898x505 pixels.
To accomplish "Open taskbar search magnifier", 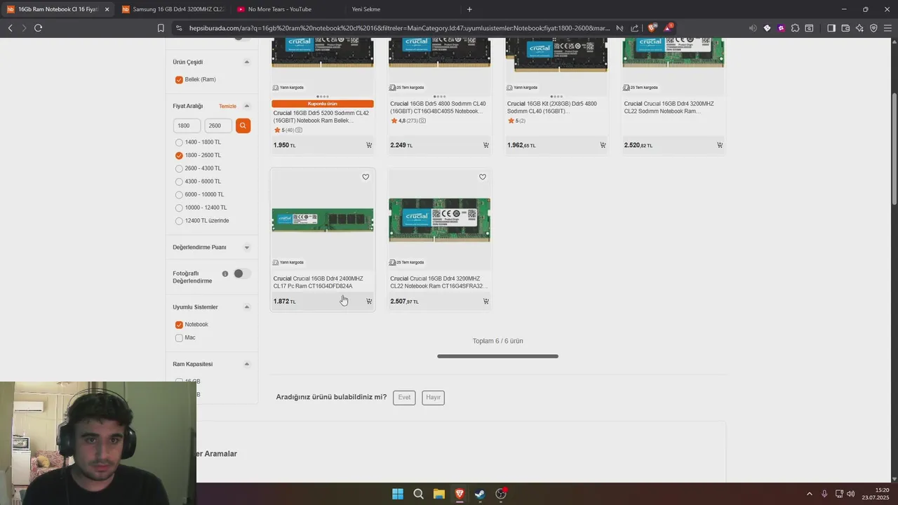I will tap(418, 494).
